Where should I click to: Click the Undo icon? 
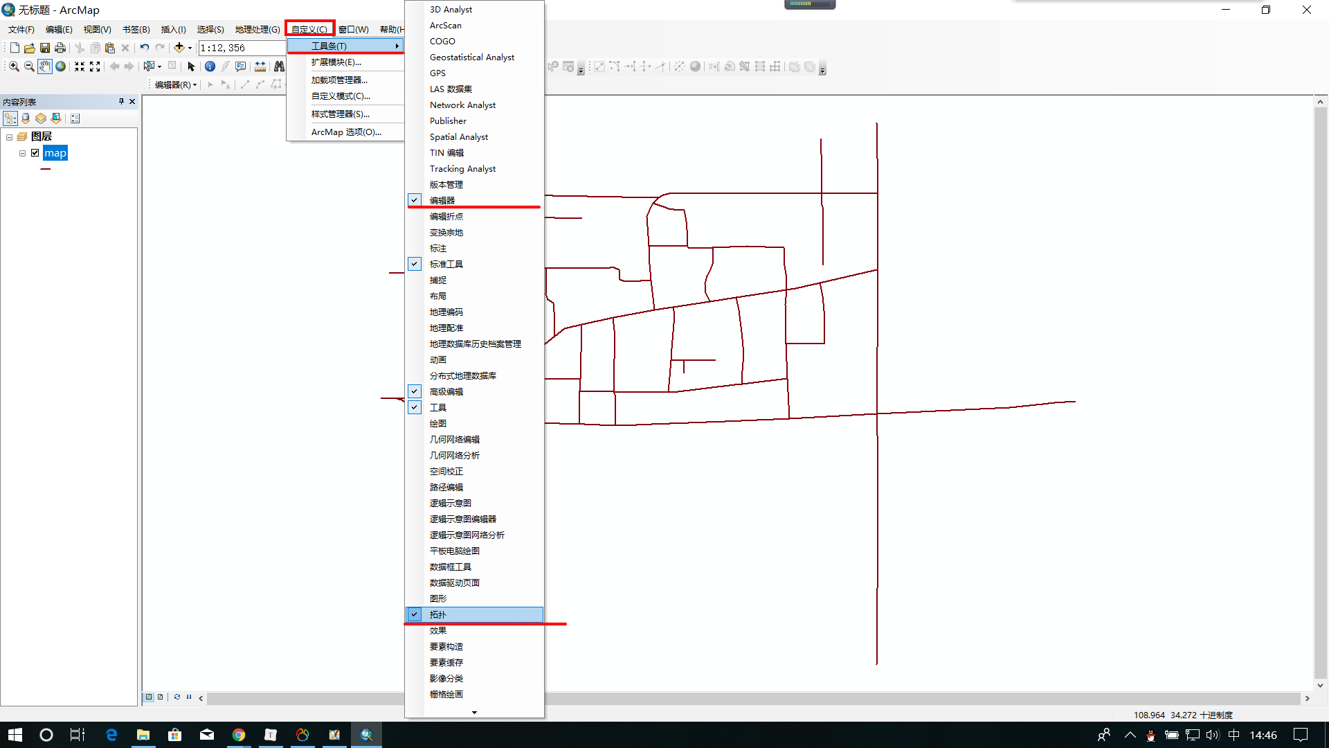pos(144,48)
